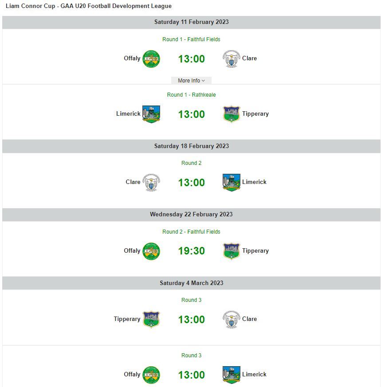
Task: Click Tipperary crest in Round 1 Rathkeale match
Action: tap(232, 114)
